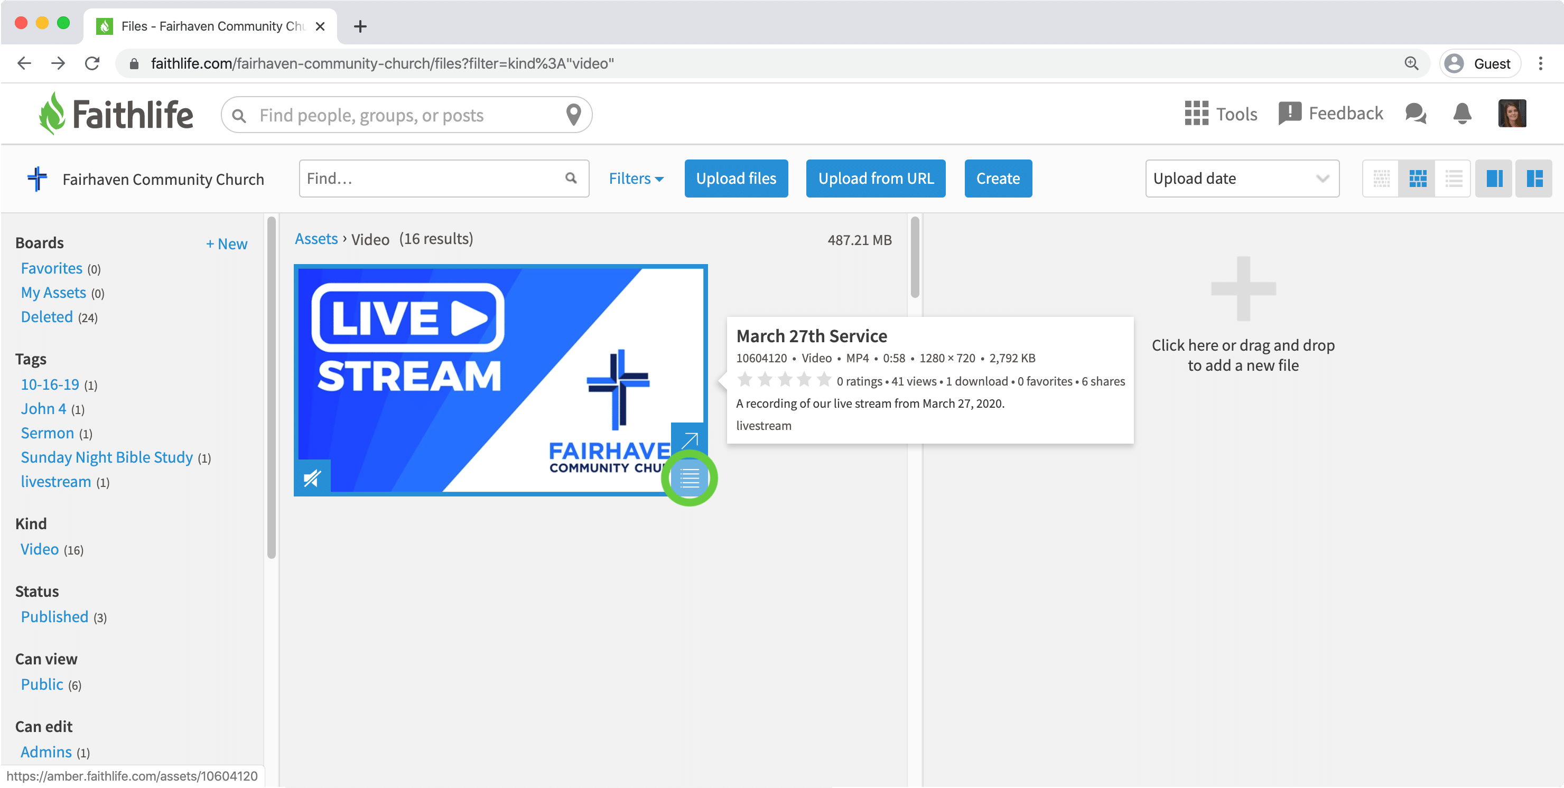Open the messages chat icon
This screenshot has height=788, width=1564.
[x=1415, y=114]
